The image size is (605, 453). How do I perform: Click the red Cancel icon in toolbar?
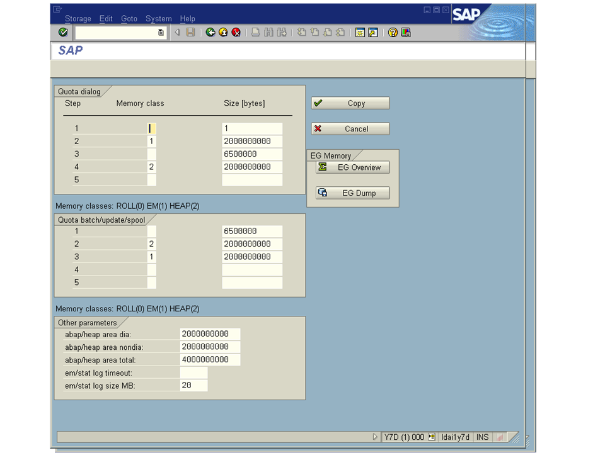click(236, 33)
